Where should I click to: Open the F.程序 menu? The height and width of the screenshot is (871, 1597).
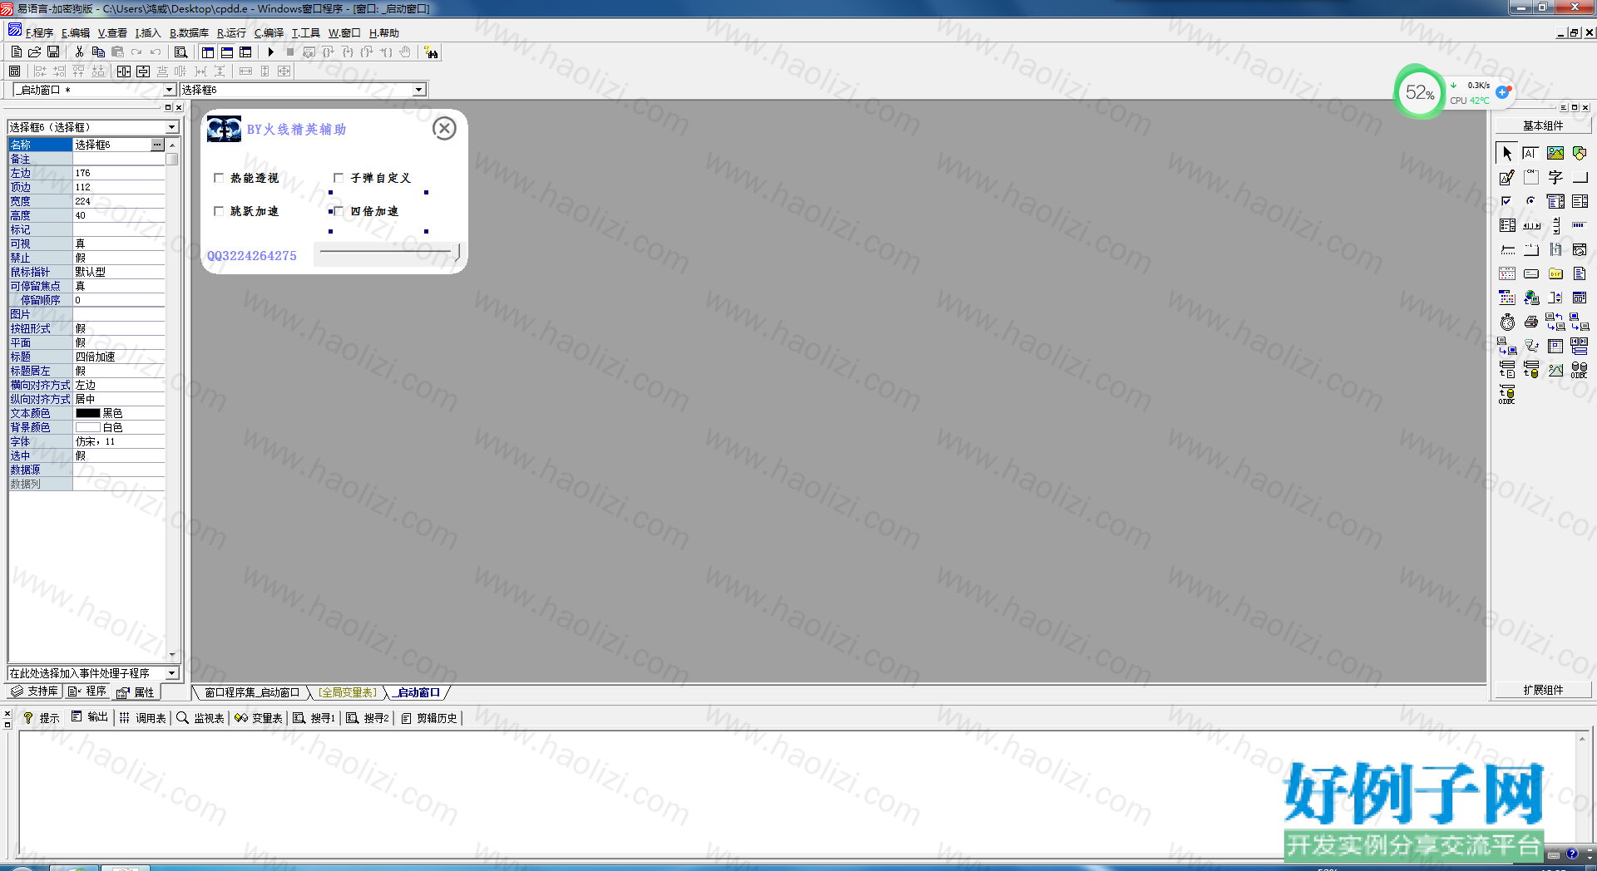tap(38, 33)
